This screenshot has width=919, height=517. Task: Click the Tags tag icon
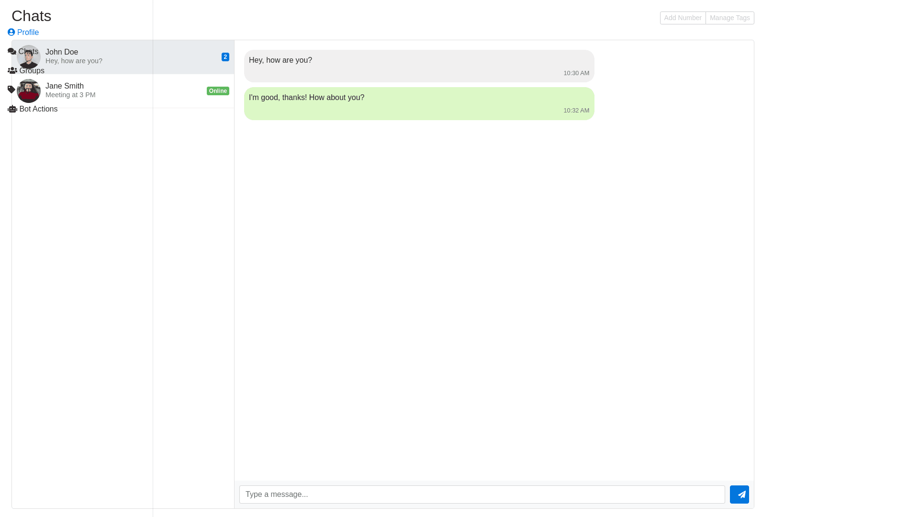point(11,90)
